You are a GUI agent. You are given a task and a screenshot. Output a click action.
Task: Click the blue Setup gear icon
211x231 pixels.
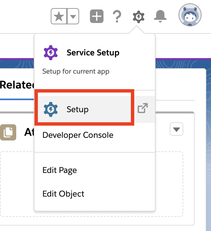51,109
